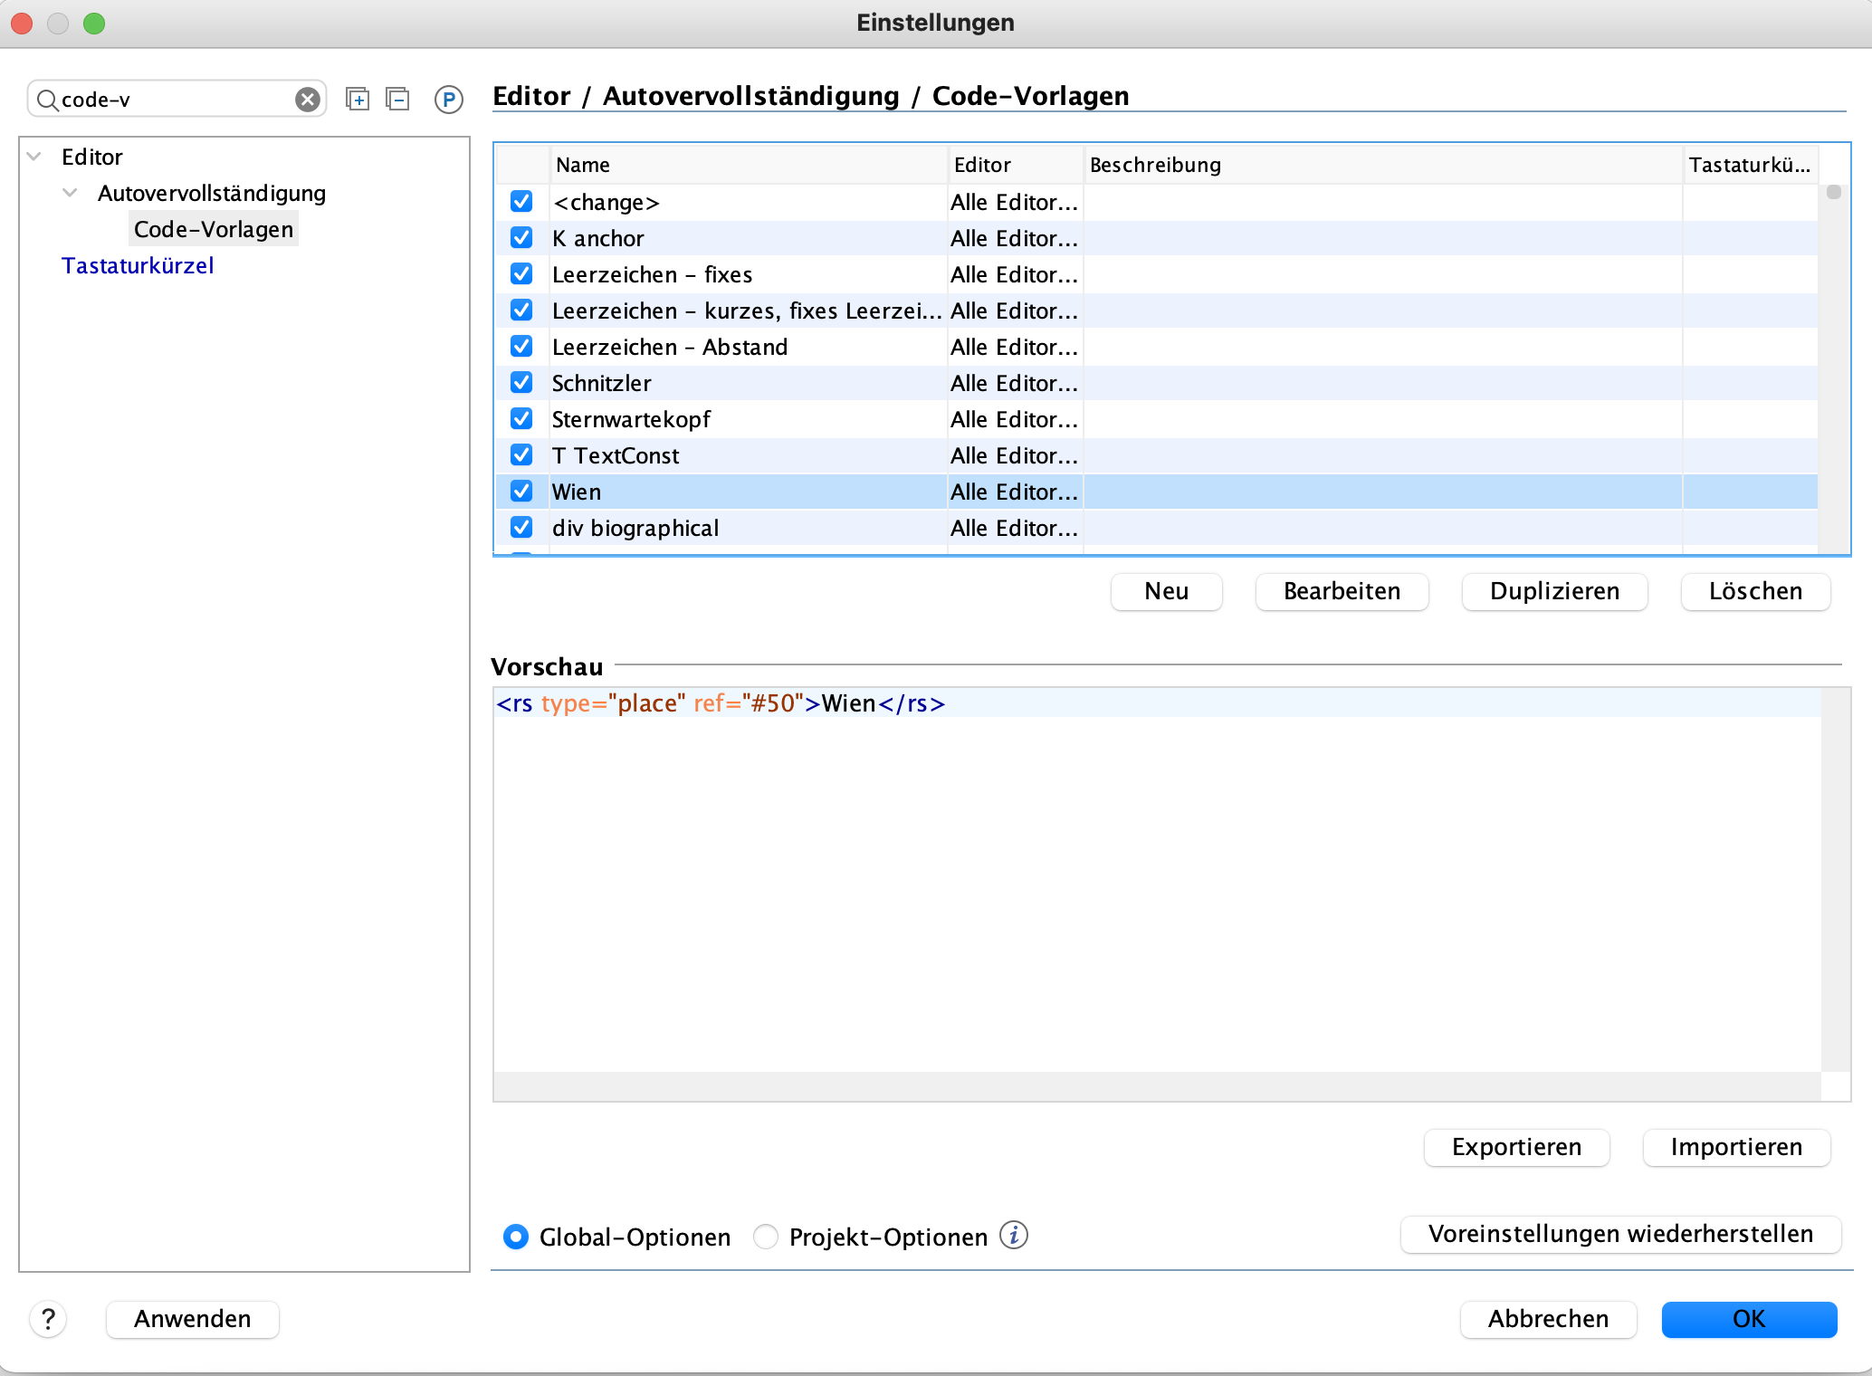Click the Exportieren button
The image size is (1872, 1376).
pos(1517,1147)
